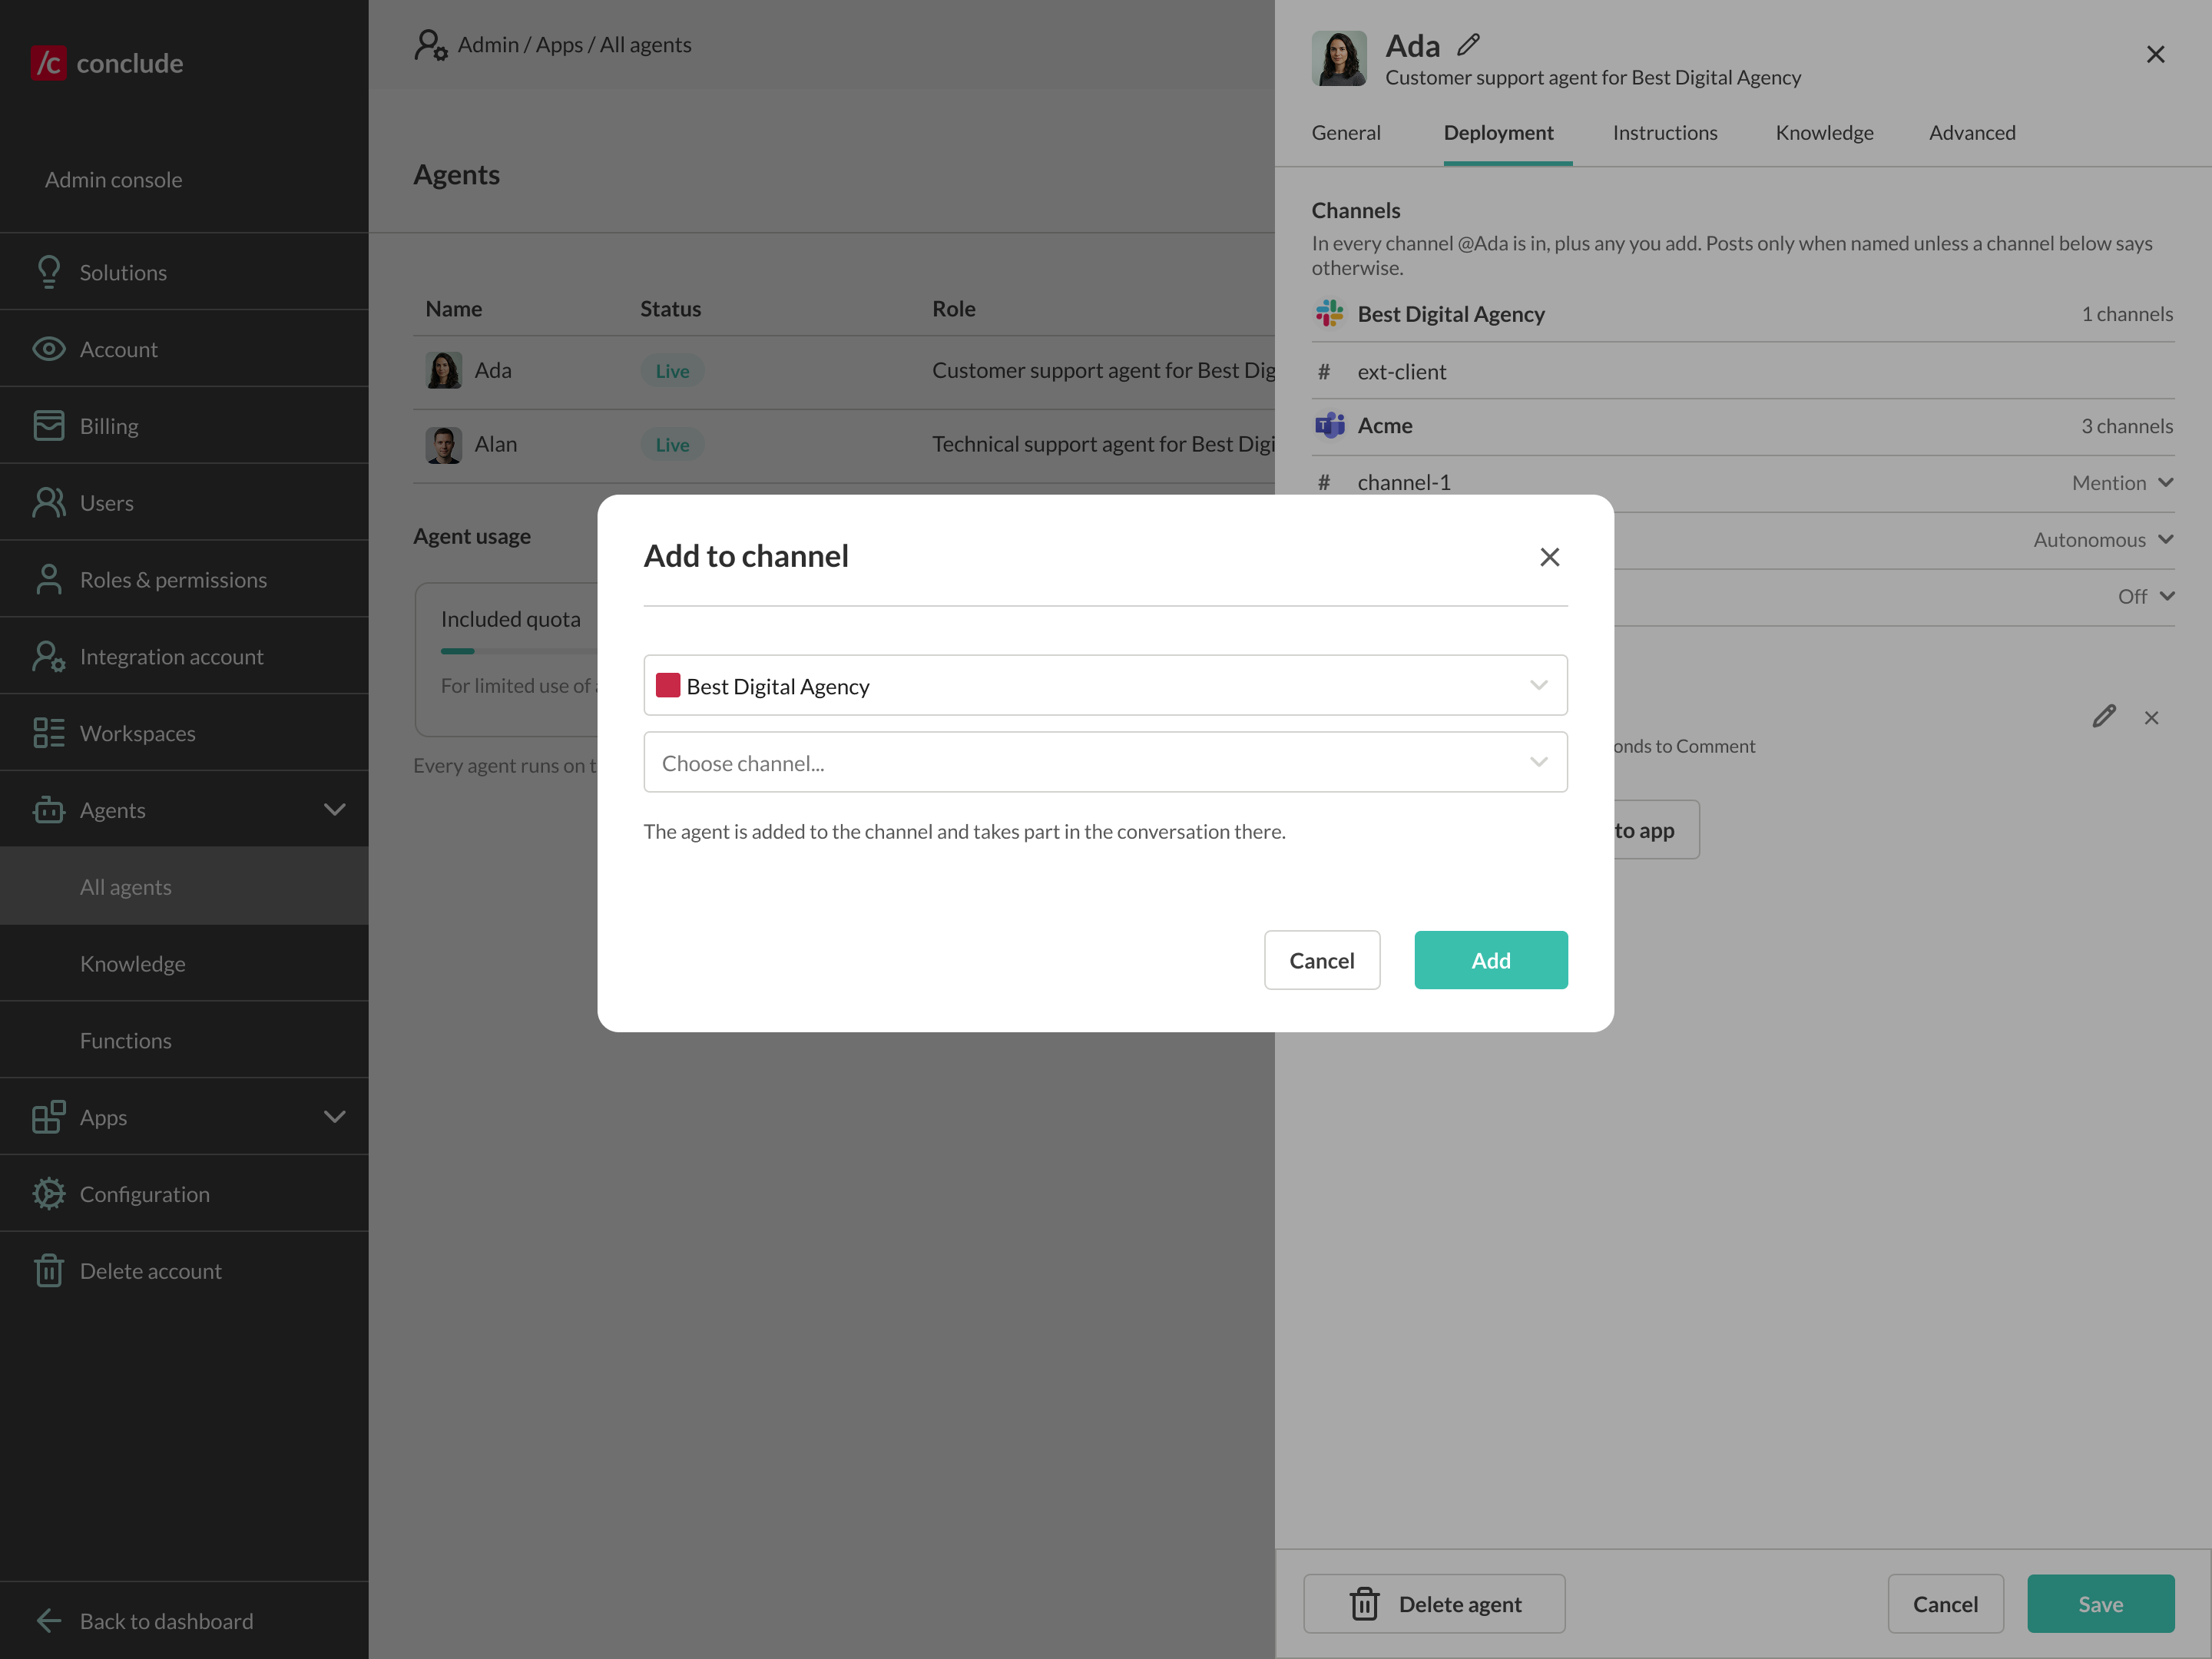Click the '3 channels' count for Acme
Image resolution: width=2212 pixels, height=1659 pixels.
(x=2127, y=426)
